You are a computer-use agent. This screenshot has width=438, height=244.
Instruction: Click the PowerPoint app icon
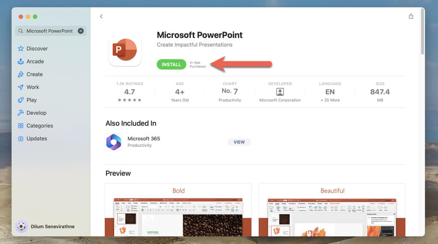coord(125,50)
